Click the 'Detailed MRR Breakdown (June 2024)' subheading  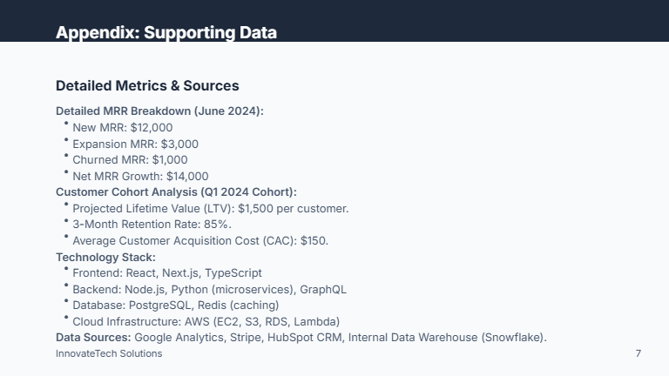(x=159, y=111)
